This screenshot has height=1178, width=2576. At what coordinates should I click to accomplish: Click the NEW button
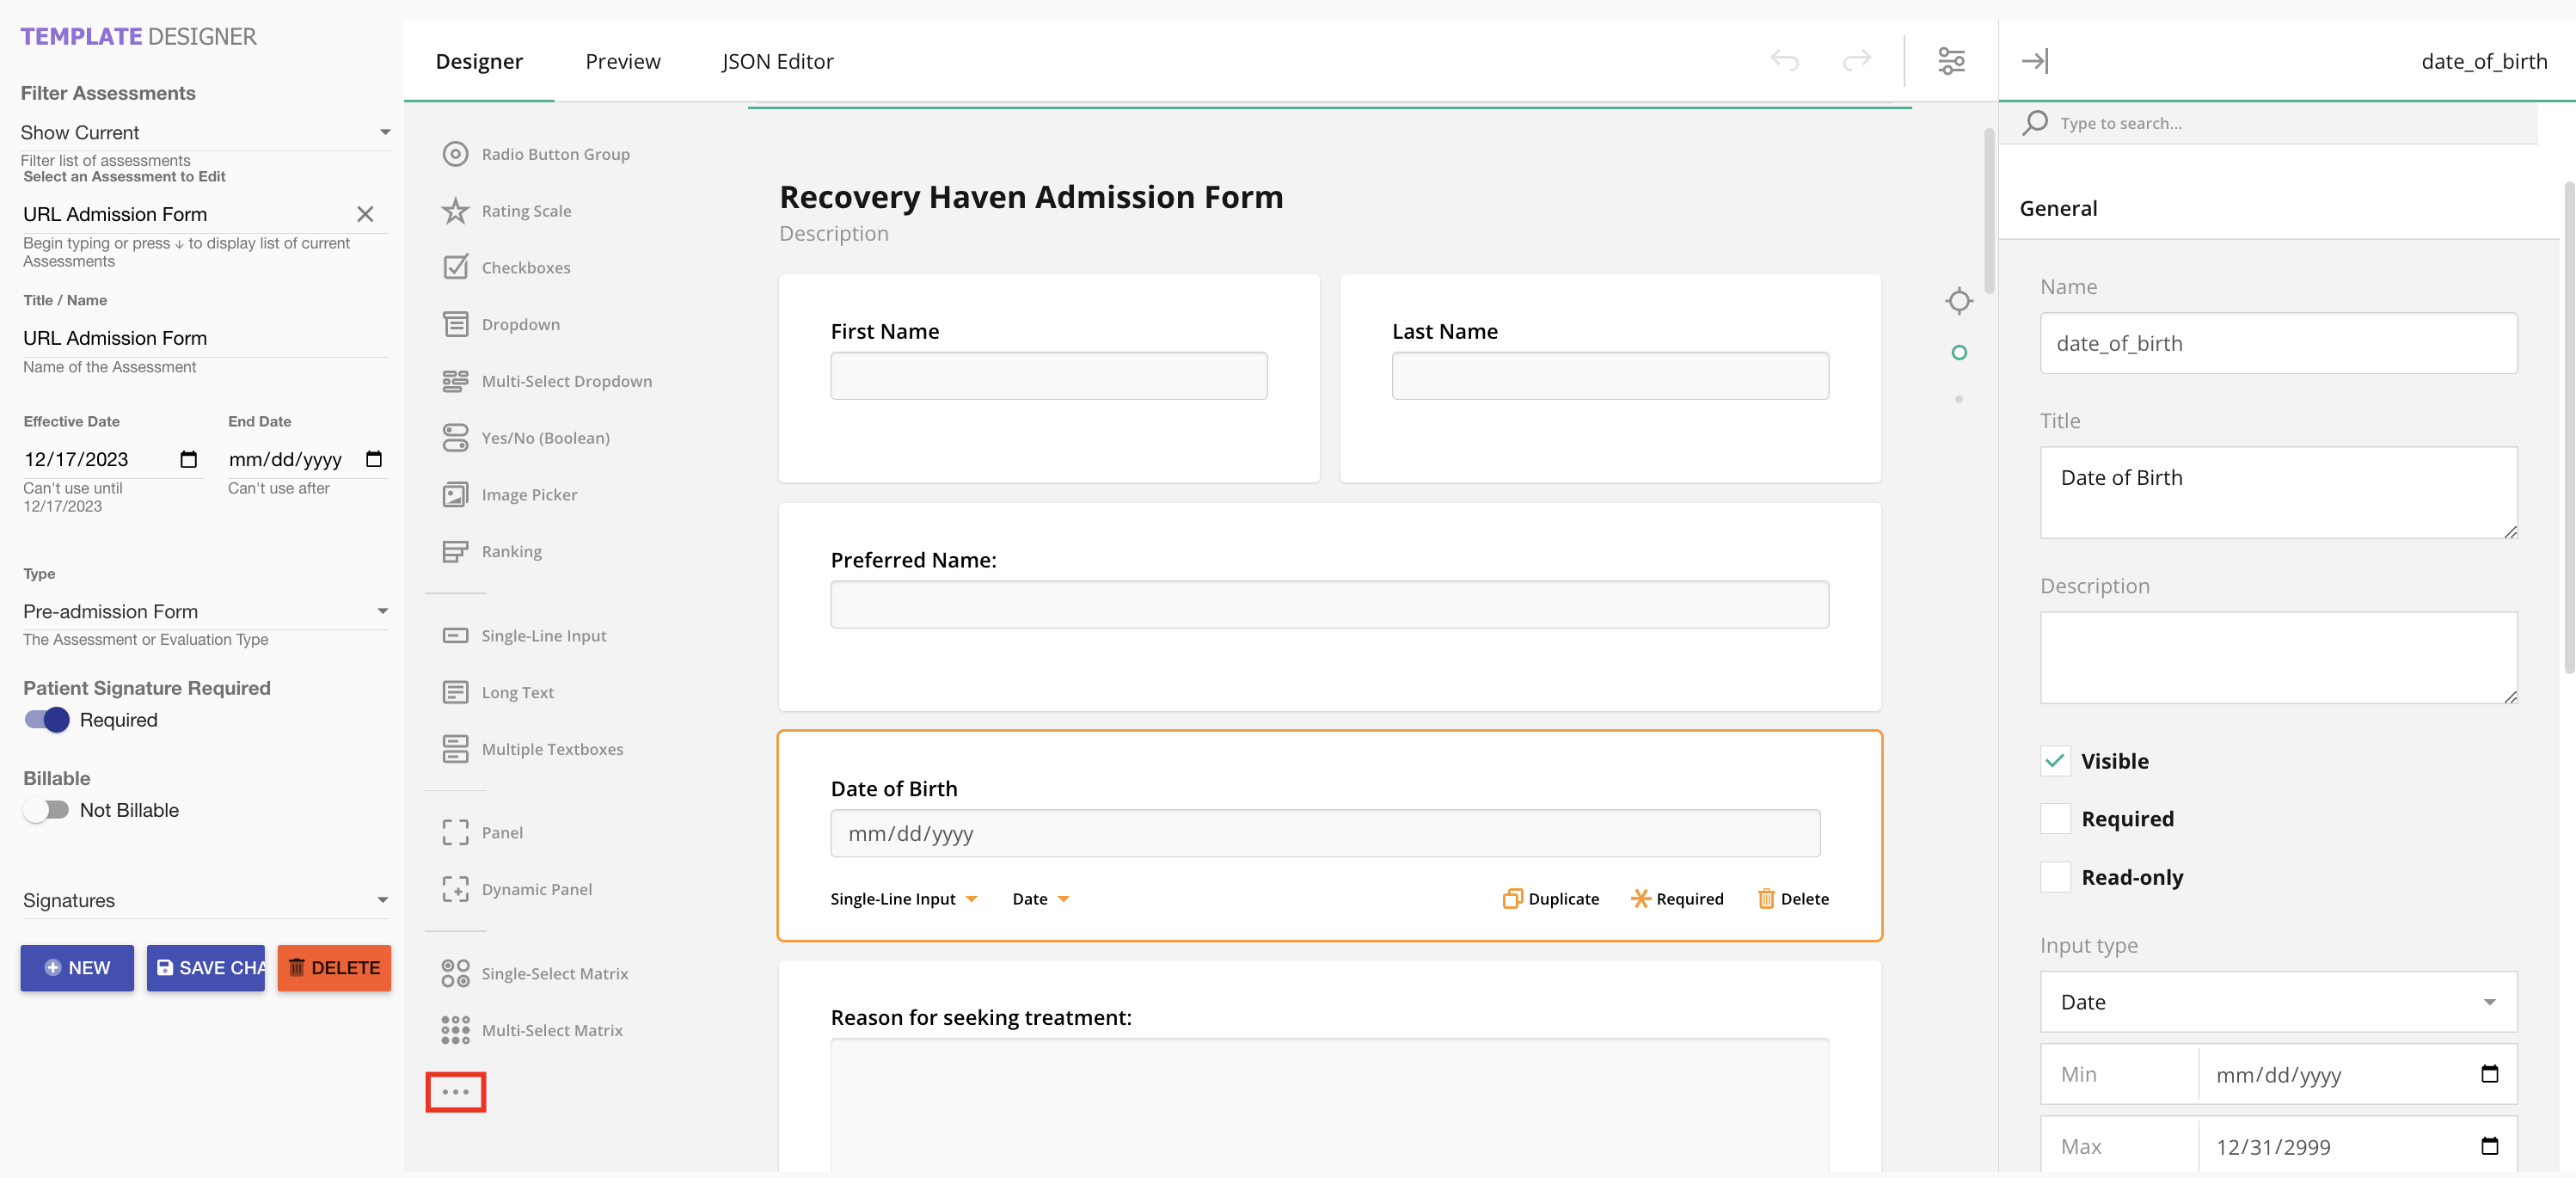(x=77, y=967)
